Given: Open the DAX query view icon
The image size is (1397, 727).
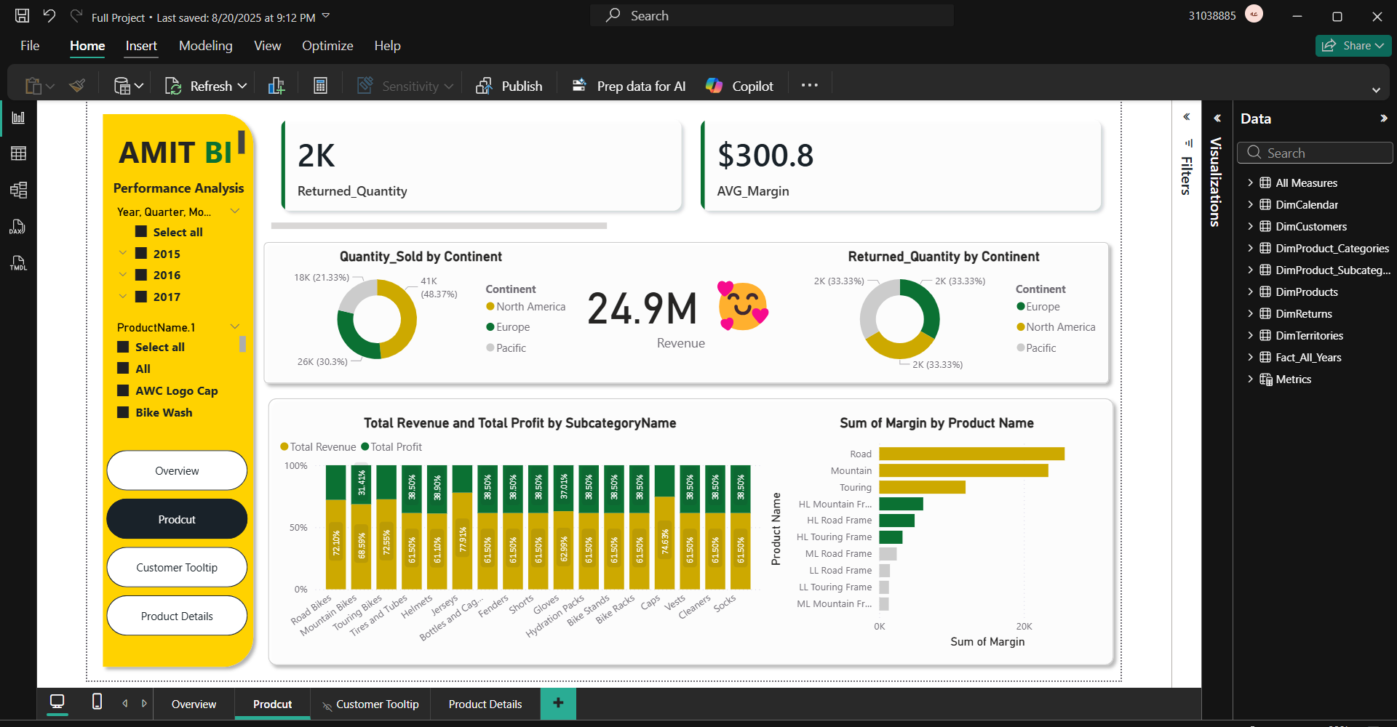Looking at the screenshot, I should click(x=18, y=227).
